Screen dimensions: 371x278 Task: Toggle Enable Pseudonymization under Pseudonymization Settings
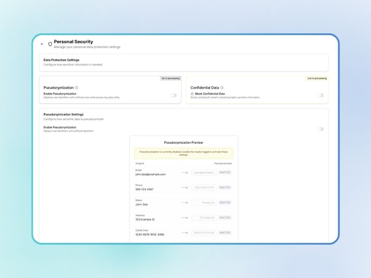[x=320, y=129]
